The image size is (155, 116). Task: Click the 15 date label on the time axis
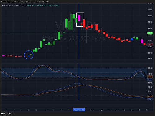(x=124, y=110)
